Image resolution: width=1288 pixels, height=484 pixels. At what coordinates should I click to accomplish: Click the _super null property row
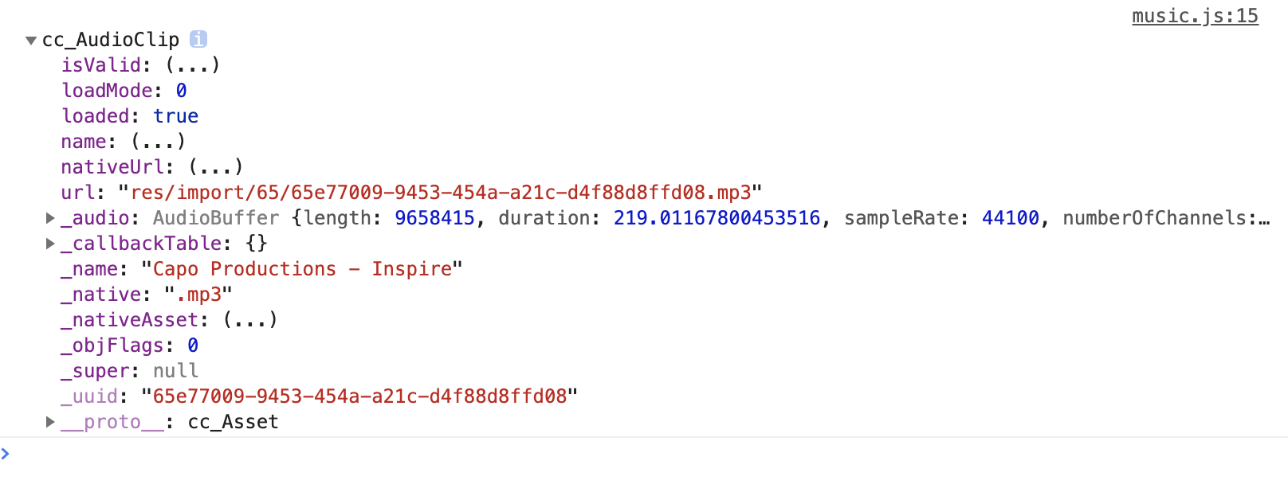pos(130,371)
